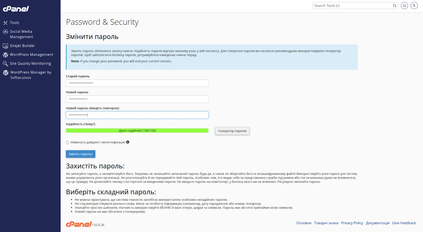Viewport: 423px width, 232px height.
Task: Open the Генератор паролів password generator
Action: click(232, 131)
